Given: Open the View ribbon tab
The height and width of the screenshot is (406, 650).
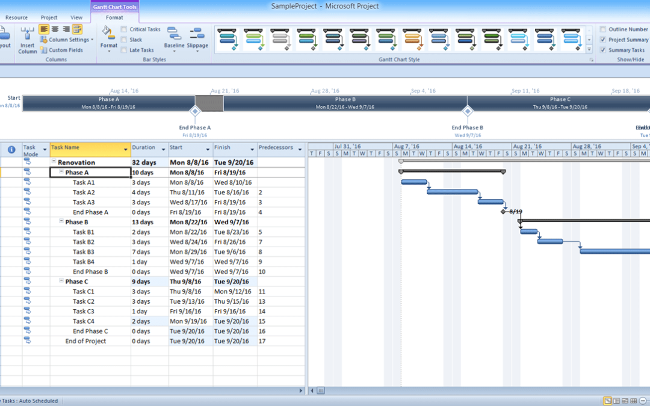Looking at the screenshot, I should click(76, 18).
